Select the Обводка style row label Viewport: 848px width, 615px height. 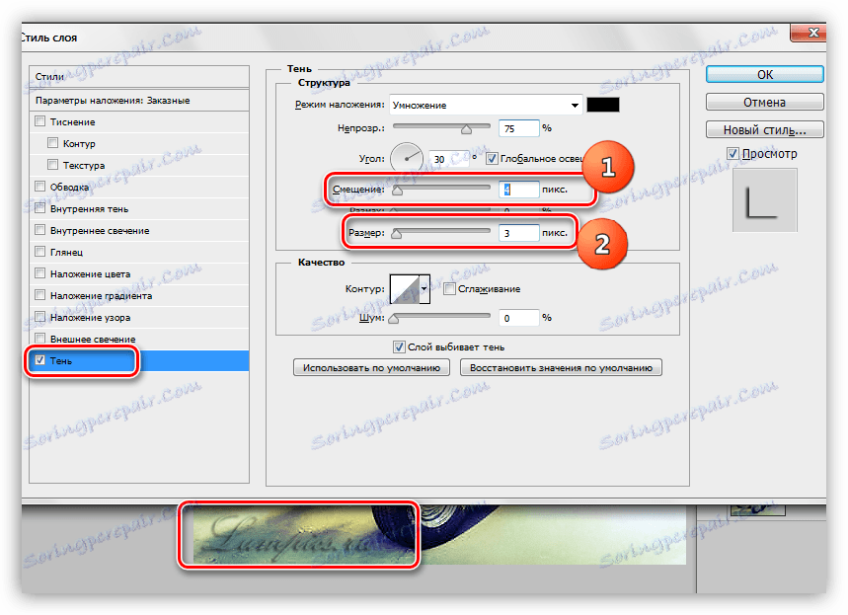click(69, 188)
